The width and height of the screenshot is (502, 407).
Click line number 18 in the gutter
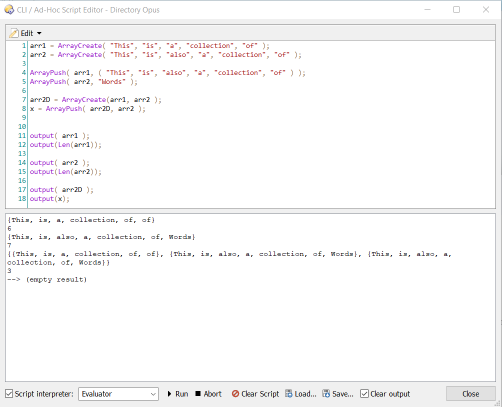(22, 199)
